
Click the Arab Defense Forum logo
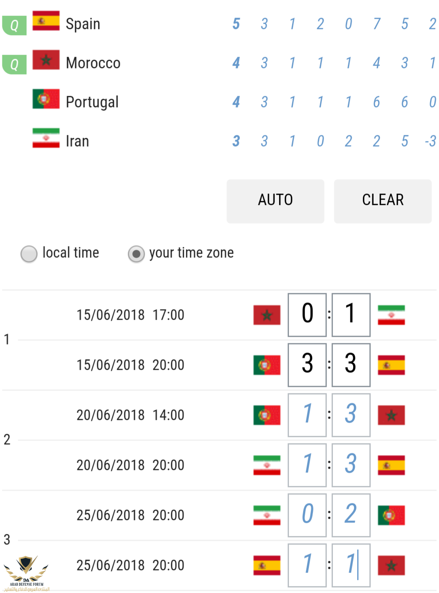pos(26,573)
